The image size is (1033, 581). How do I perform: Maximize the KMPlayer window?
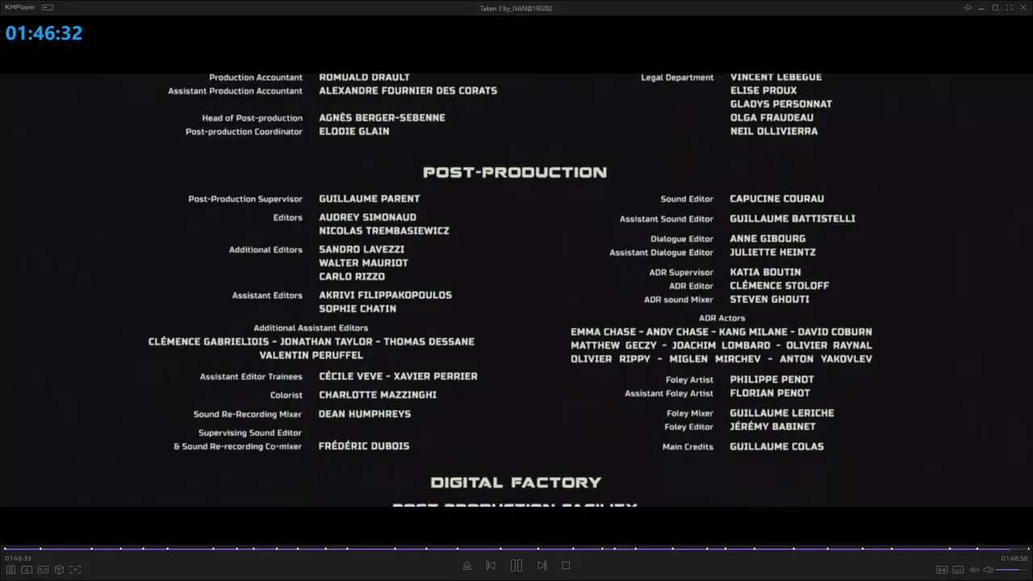point(995,7)
